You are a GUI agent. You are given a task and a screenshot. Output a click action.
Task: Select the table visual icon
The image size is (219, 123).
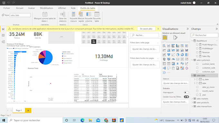click(x=169, y=64)
